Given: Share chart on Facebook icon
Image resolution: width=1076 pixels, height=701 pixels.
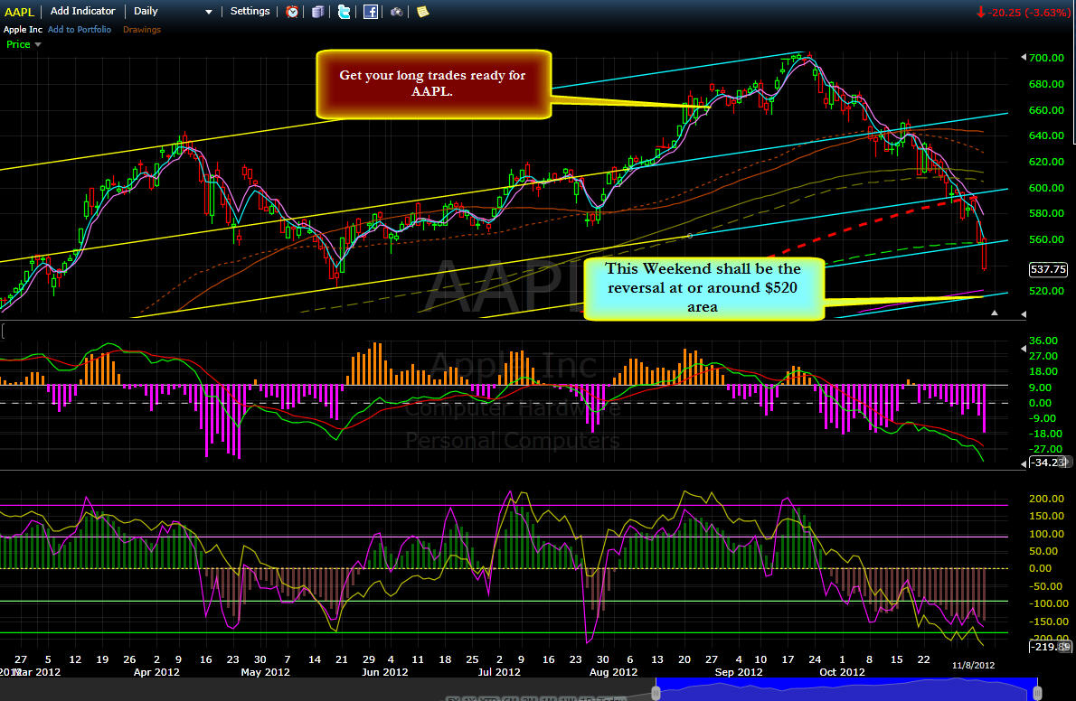Looking at the screenshot, I should click(371, 12).
